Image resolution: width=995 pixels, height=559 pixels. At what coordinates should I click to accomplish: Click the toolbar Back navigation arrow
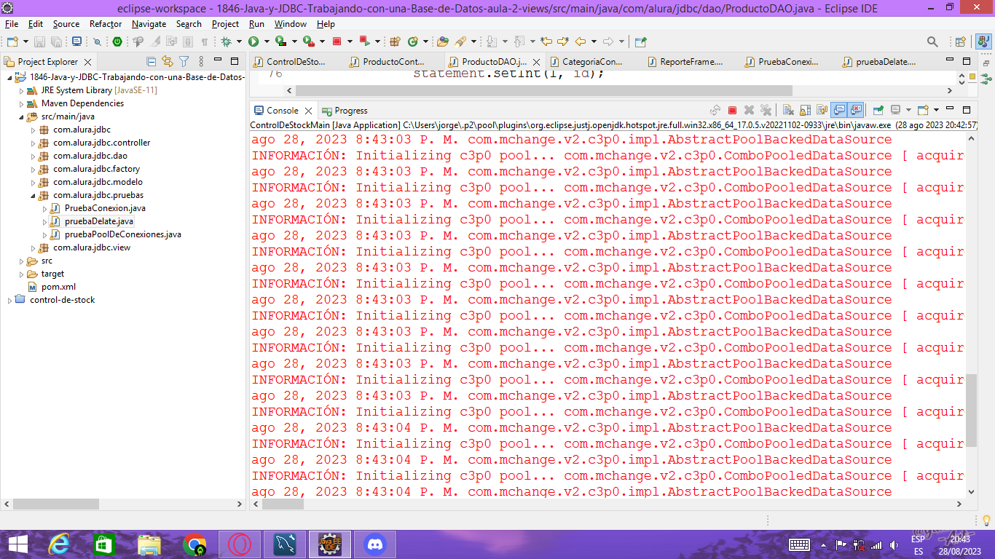[x=581, y=41]
